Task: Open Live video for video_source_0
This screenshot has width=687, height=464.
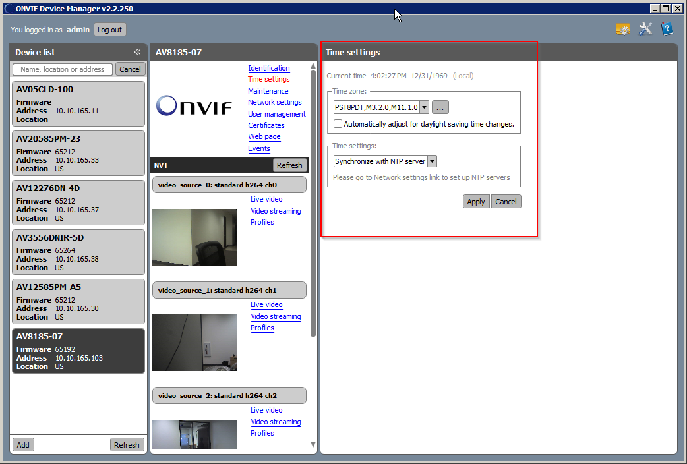Action: [x=266, y=199]
